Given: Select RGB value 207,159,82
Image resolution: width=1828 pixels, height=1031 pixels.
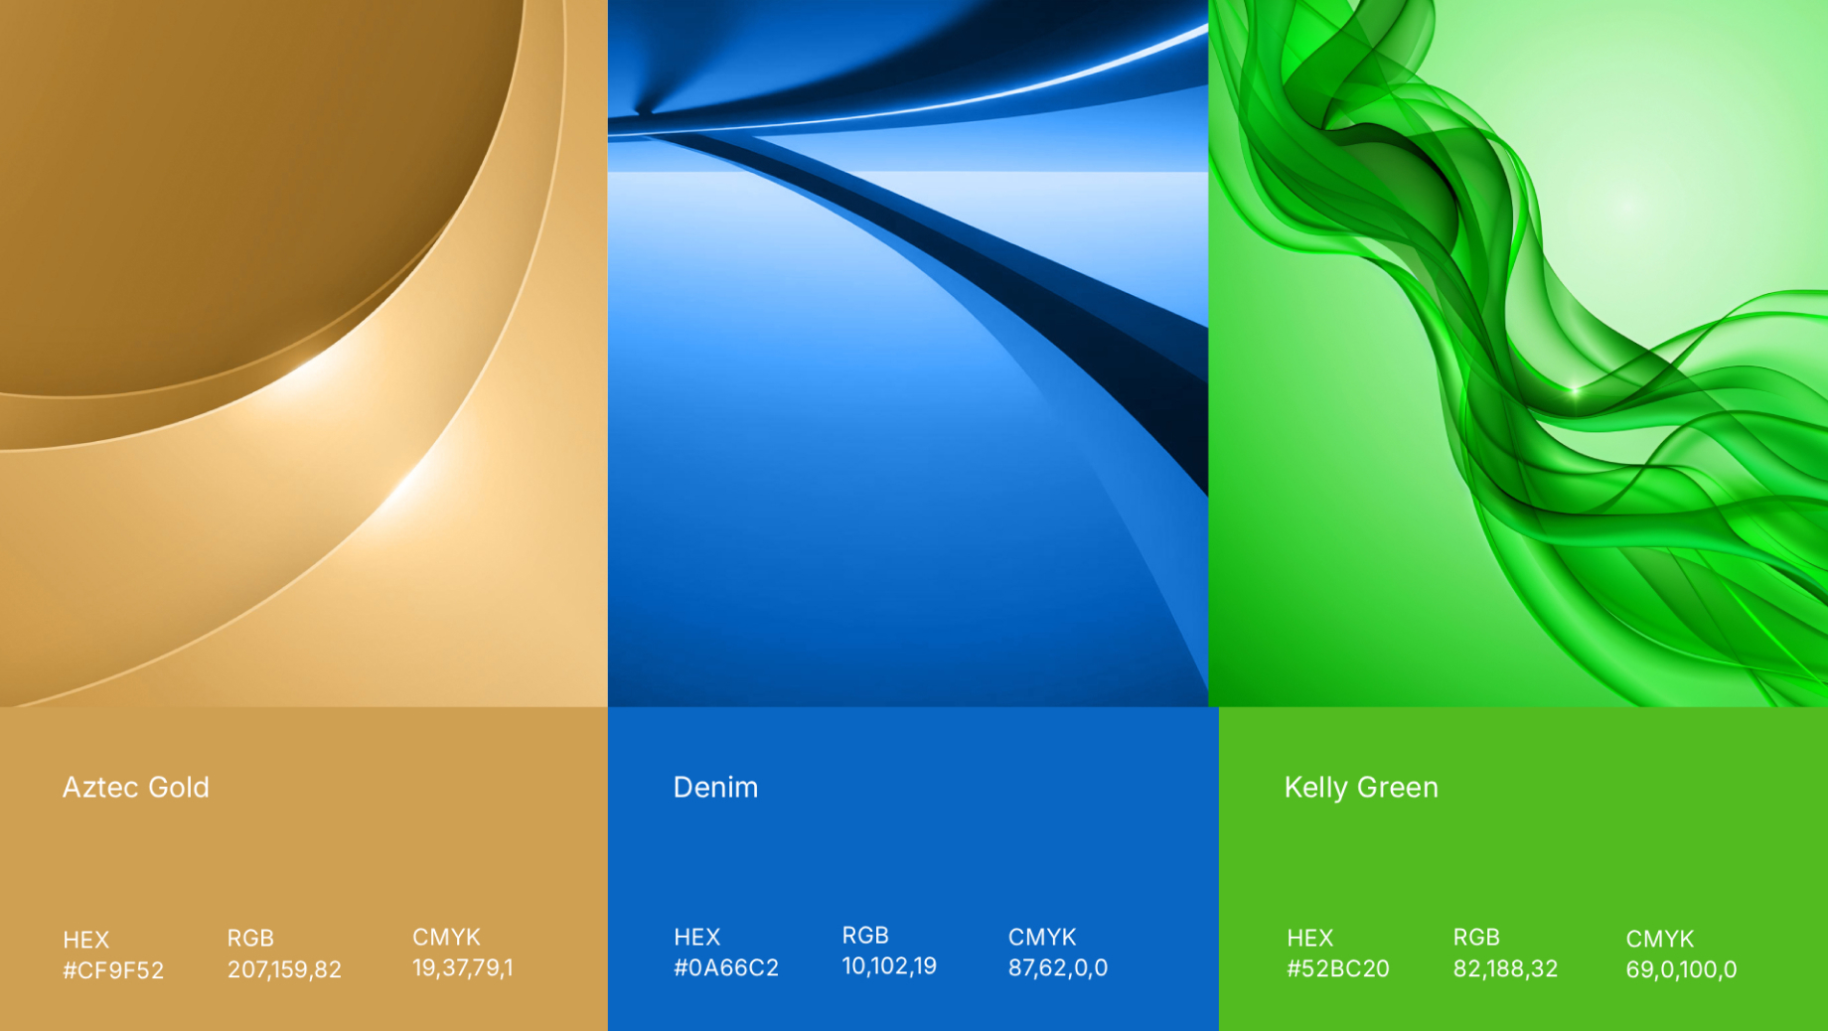Looking at the screenshot, I should pos(284,969).
